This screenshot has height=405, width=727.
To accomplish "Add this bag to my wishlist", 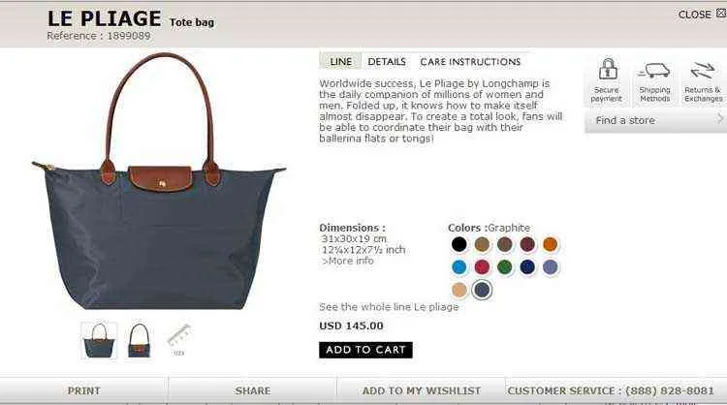I will tap(421, 390).
